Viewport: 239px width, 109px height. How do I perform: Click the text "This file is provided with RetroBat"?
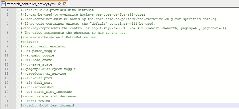[59, 10]
